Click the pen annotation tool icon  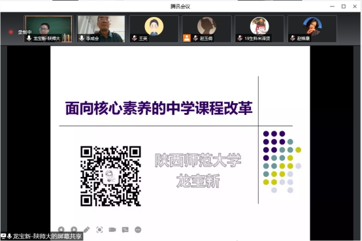pyautogui.click(x=86, y=230)
